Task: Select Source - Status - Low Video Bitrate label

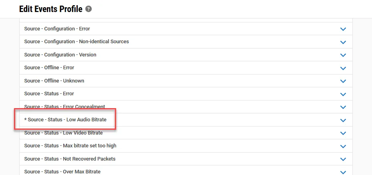Action: coord(63,133)
